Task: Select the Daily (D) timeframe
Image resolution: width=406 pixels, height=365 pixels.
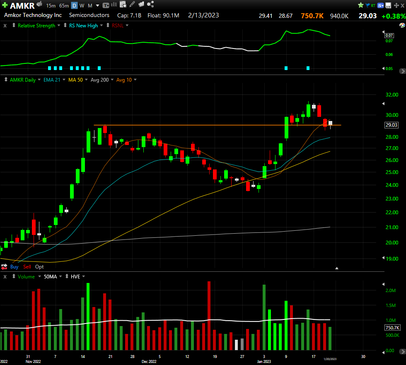Action: [x=74, y=5]
